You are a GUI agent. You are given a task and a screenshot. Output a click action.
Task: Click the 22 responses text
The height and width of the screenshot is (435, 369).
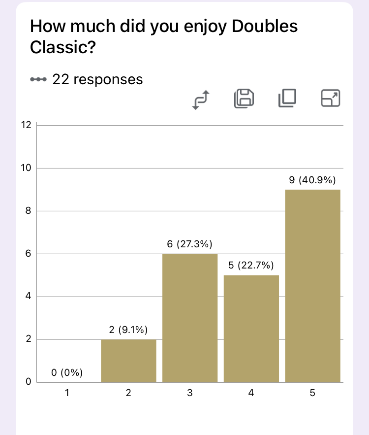click(x=97, y=79)
